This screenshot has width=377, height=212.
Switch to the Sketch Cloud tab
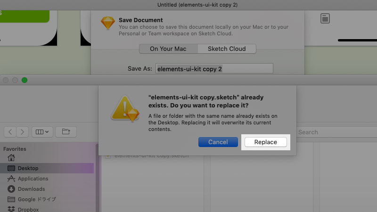pos(227,49)
